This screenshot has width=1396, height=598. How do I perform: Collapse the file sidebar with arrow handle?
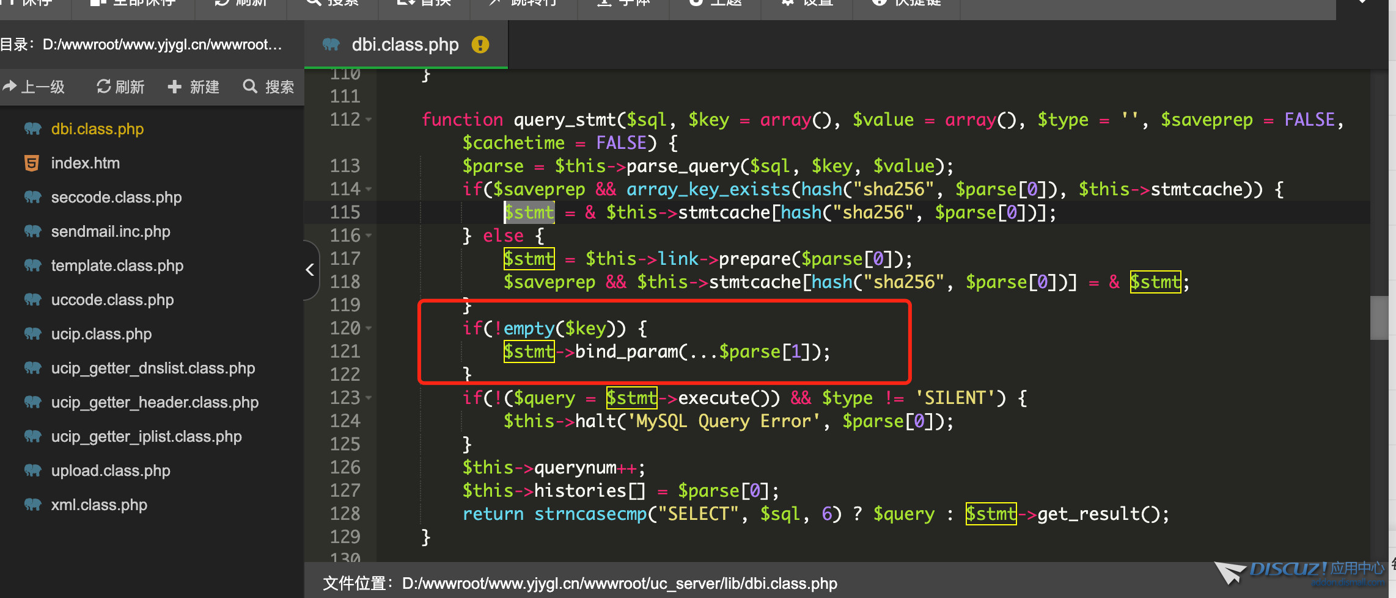pos(310,270)
